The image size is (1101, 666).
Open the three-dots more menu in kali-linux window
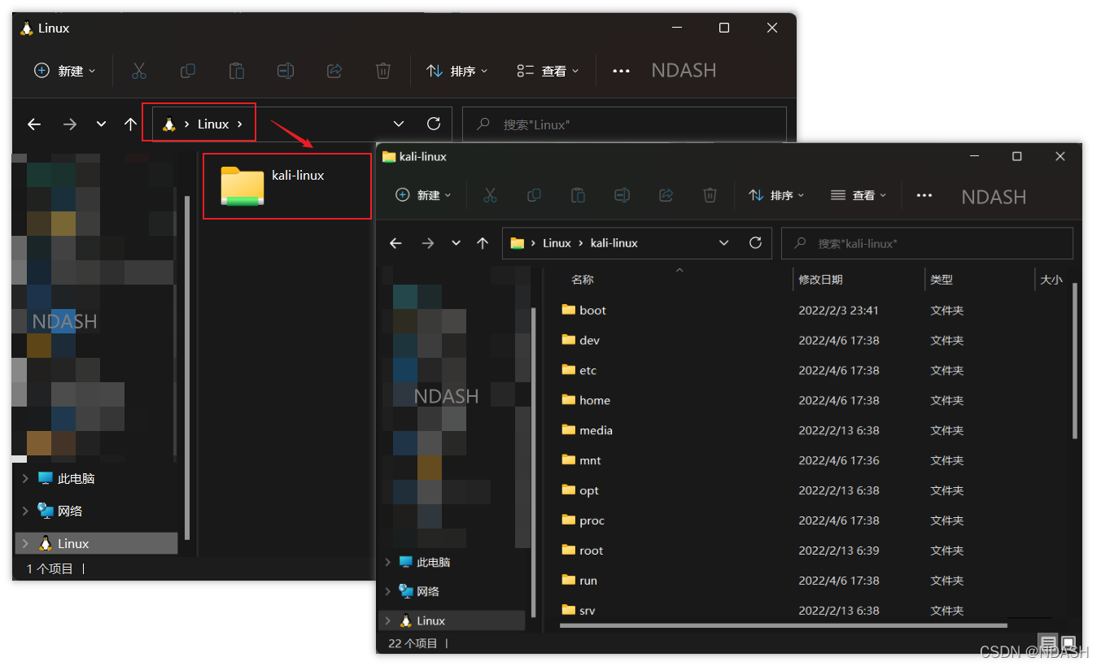click(x=924, y=195)
